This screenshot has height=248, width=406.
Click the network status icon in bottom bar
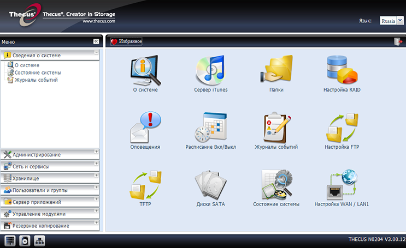tap(39, 241)
